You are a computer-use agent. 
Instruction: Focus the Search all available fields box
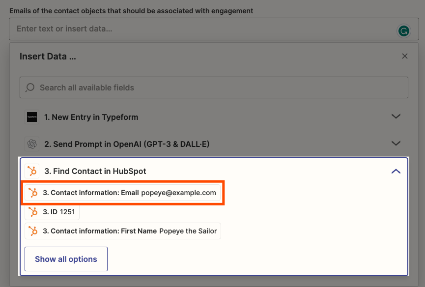[214, 87]
